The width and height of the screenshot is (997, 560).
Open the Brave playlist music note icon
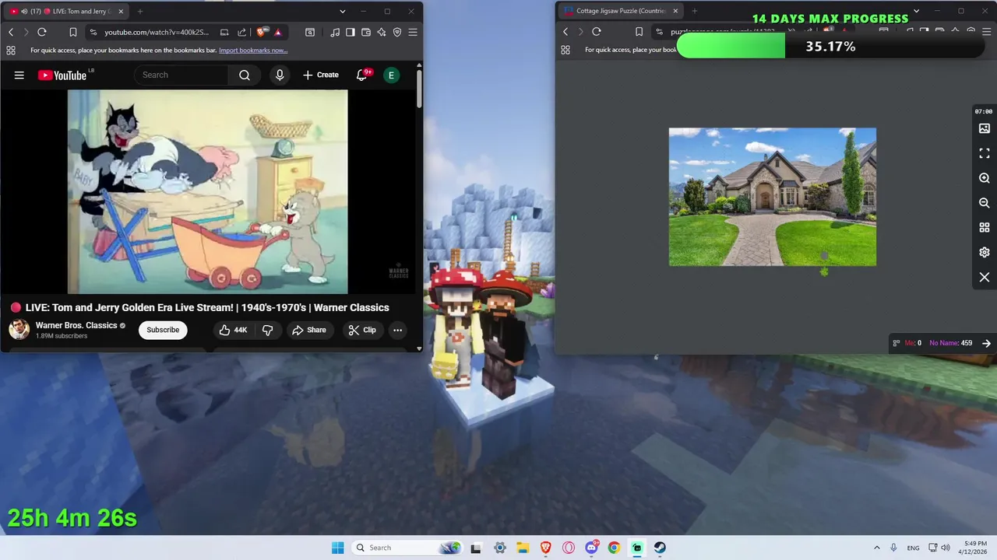coord(335,32)
